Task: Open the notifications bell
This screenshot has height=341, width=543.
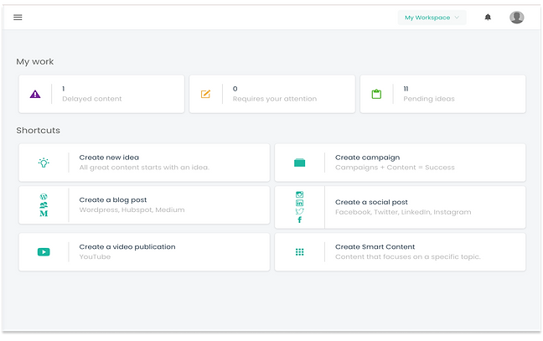Action: (488, 18)
